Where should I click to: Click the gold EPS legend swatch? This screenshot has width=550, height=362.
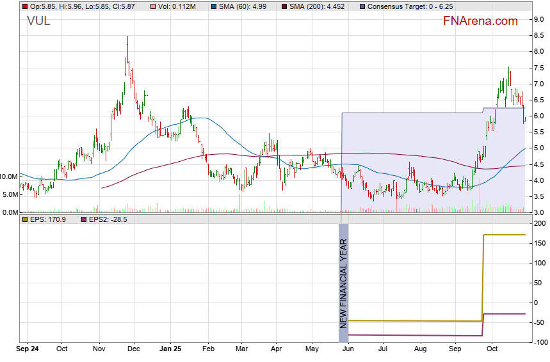[x=25, y=219]
